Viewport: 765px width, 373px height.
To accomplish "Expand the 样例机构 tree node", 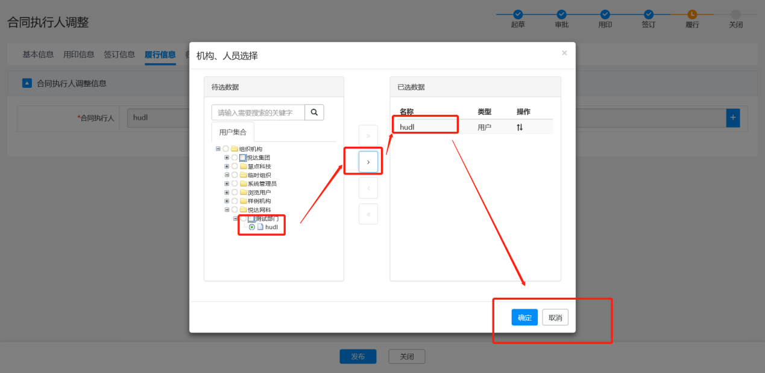I will 227,201.
